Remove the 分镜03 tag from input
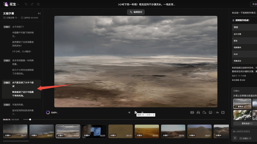Screen dimensions: 257x144 pyautogui.click(x=250, y=138)
